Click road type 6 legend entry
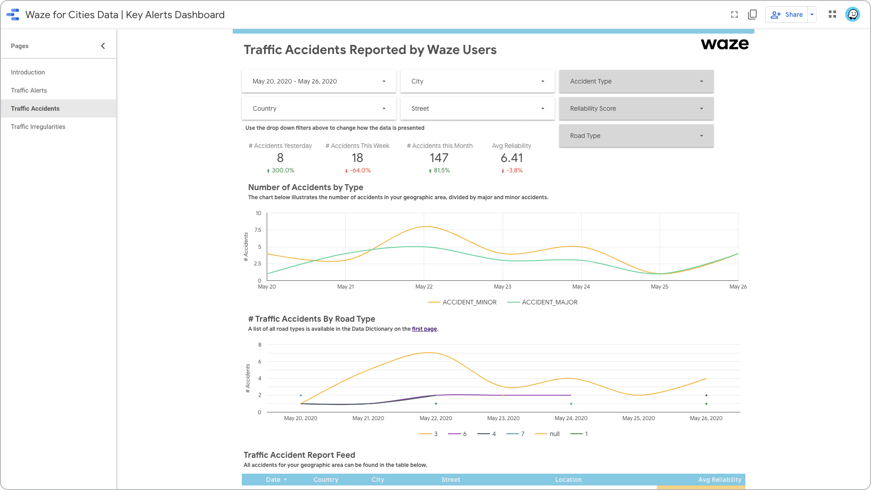The height and width of the screenshot is (490, 871). pyautogui.click(x=457, y=434)
